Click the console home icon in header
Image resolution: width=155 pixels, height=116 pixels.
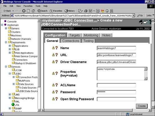coord(140,22)
